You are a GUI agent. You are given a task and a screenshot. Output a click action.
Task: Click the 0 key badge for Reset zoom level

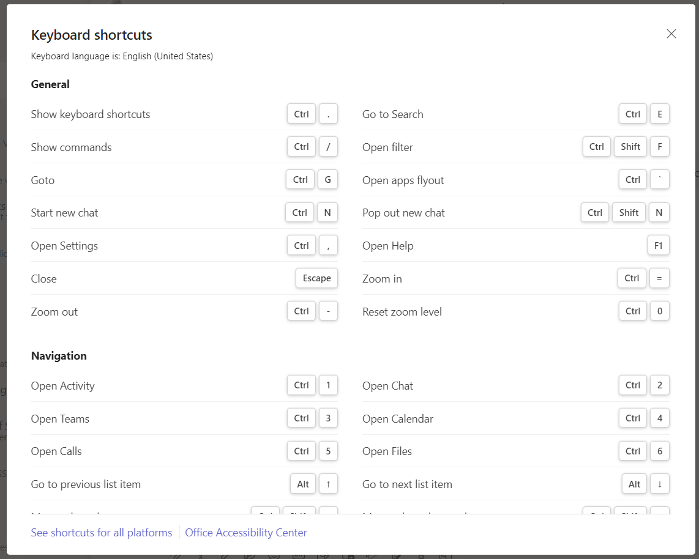pyautogui.click(x=659, y=311)
